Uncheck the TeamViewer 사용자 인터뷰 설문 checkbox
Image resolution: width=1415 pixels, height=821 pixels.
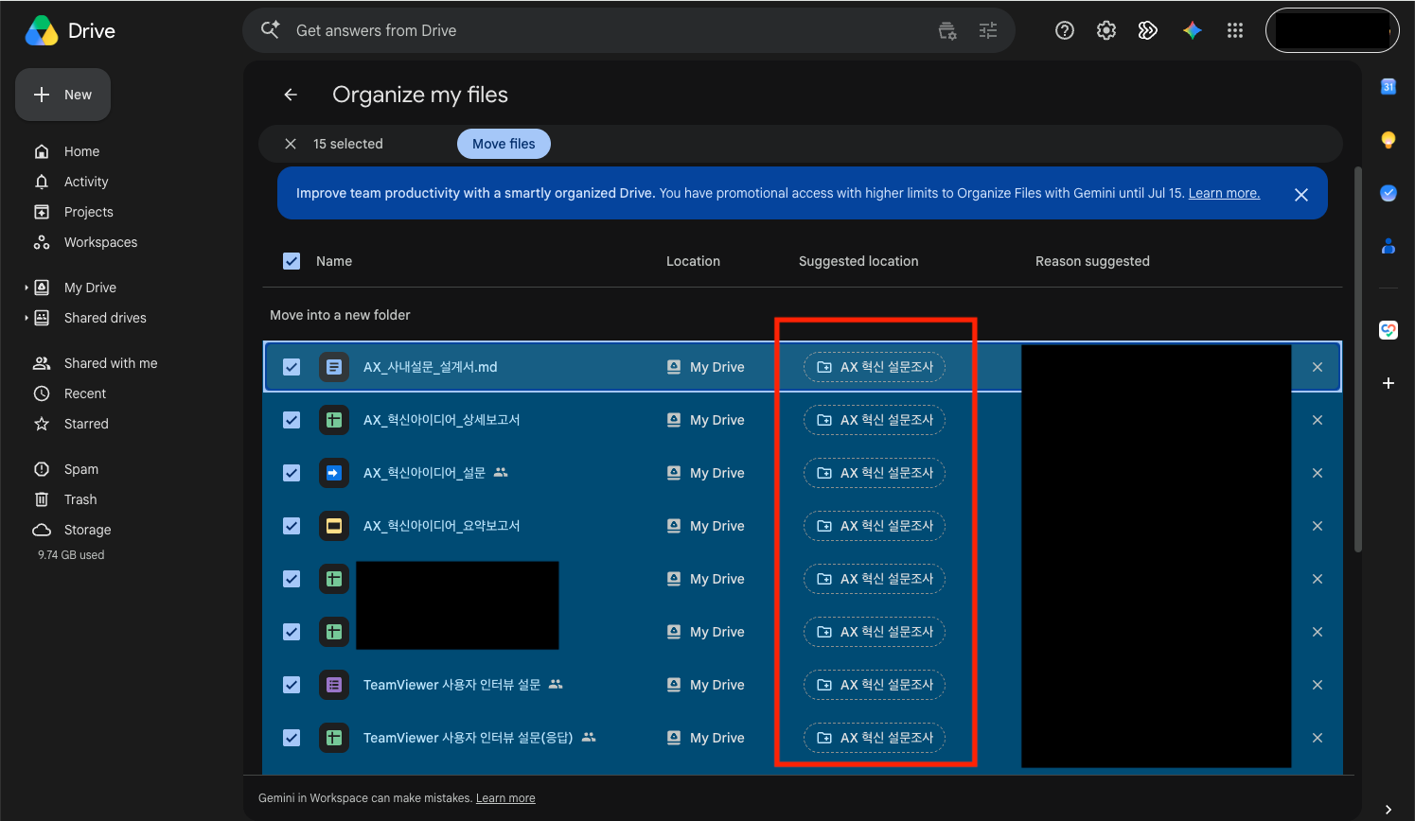[292, 685]
